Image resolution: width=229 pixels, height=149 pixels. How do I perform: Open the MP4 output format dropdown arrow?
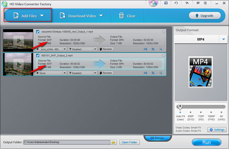click(x=223, y=39)
